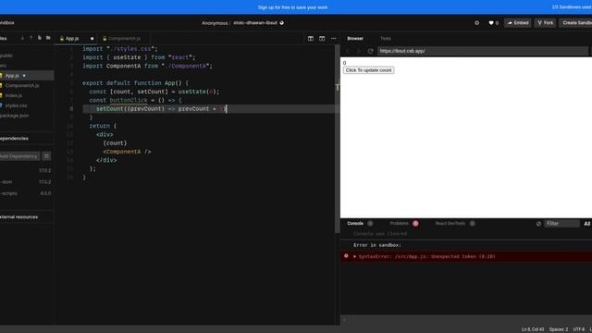Open the App.js editor tab
Image resolution: width=592 pixels, height=333 pixels.
click(72, 39)
